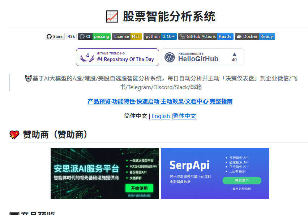Click the 百度搜索 API bullet text
The width and height of the screenshot is (308, 215).
point(239,167)
